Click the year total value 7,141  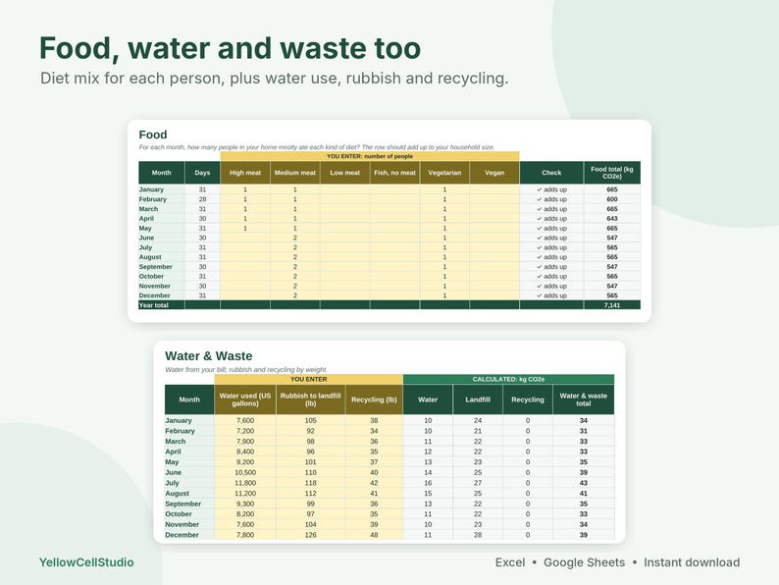tap(612, 305)
